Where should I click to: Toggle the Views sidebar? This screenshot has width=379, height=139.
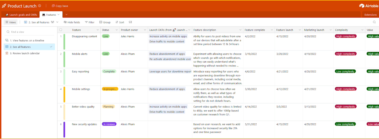tap(11, 22)
